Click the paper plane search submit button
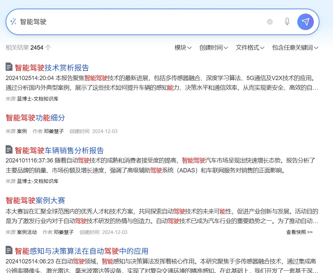Viewport: 333px width, 273px height. tap(305, 22)
